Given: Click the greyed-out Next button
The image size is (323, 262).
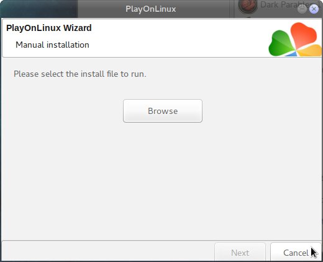Looking at the screenshot, I should click(240, 252).
